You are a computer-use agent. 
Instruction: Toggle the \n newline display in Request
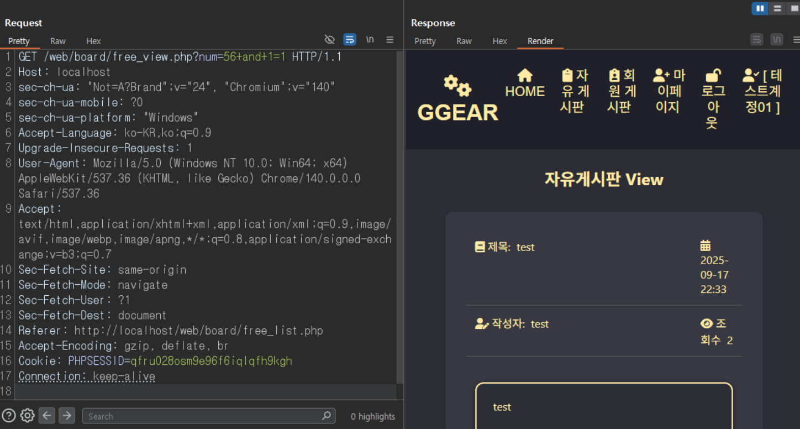[370, 40]
